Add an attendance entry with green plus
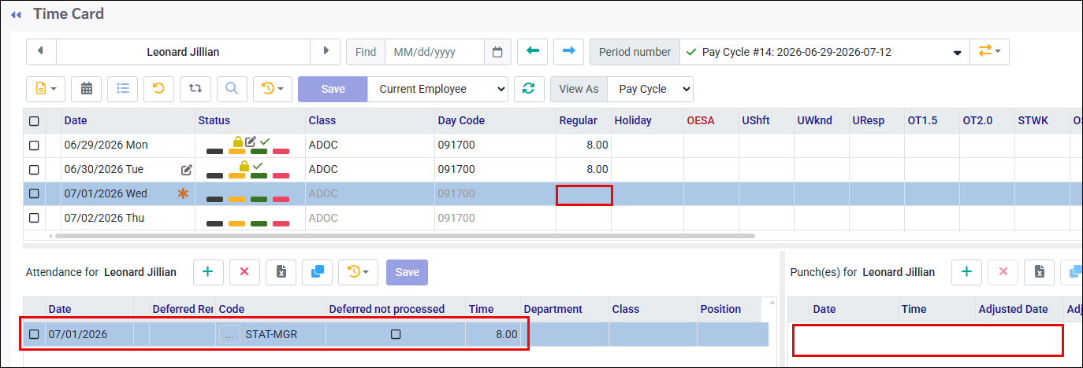 coord(207,272)
